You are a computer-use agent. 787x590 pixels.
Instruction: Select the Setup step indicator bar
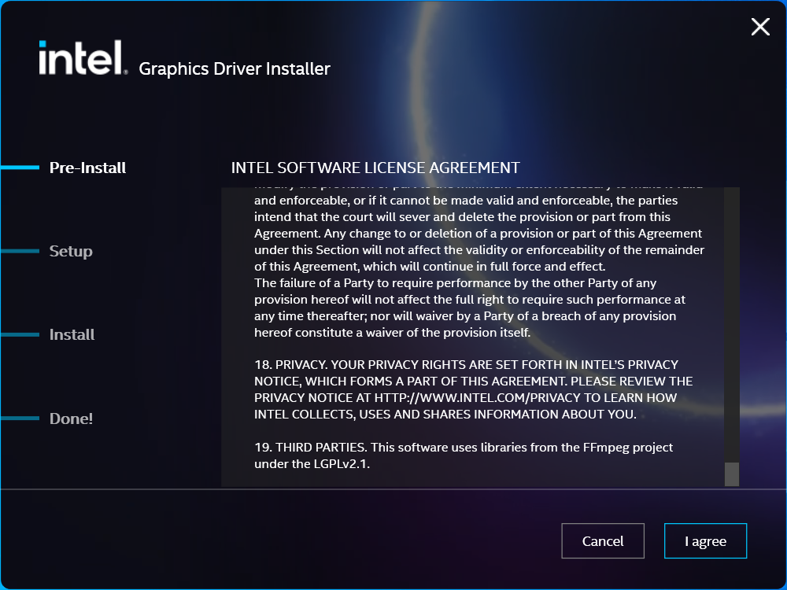coord(22,251)
